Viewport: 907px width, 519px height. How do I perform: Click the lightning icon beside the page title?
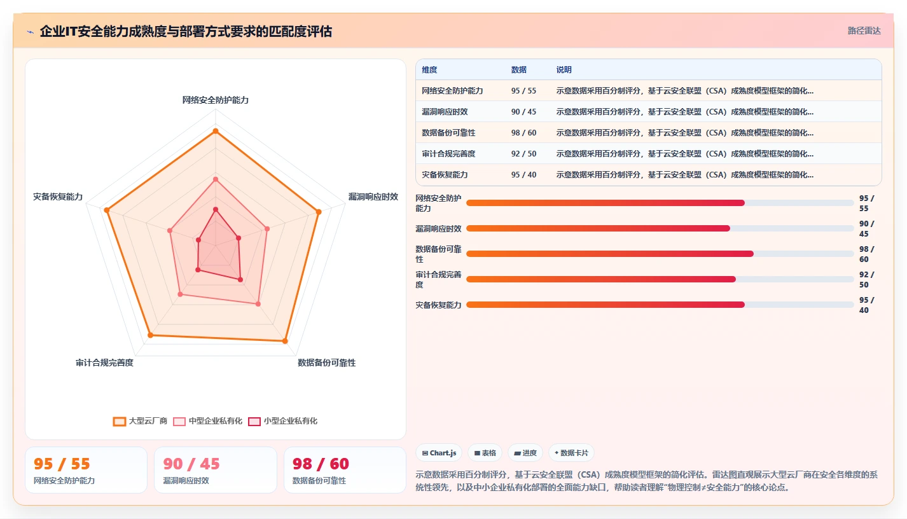click(x=30, y=32)
